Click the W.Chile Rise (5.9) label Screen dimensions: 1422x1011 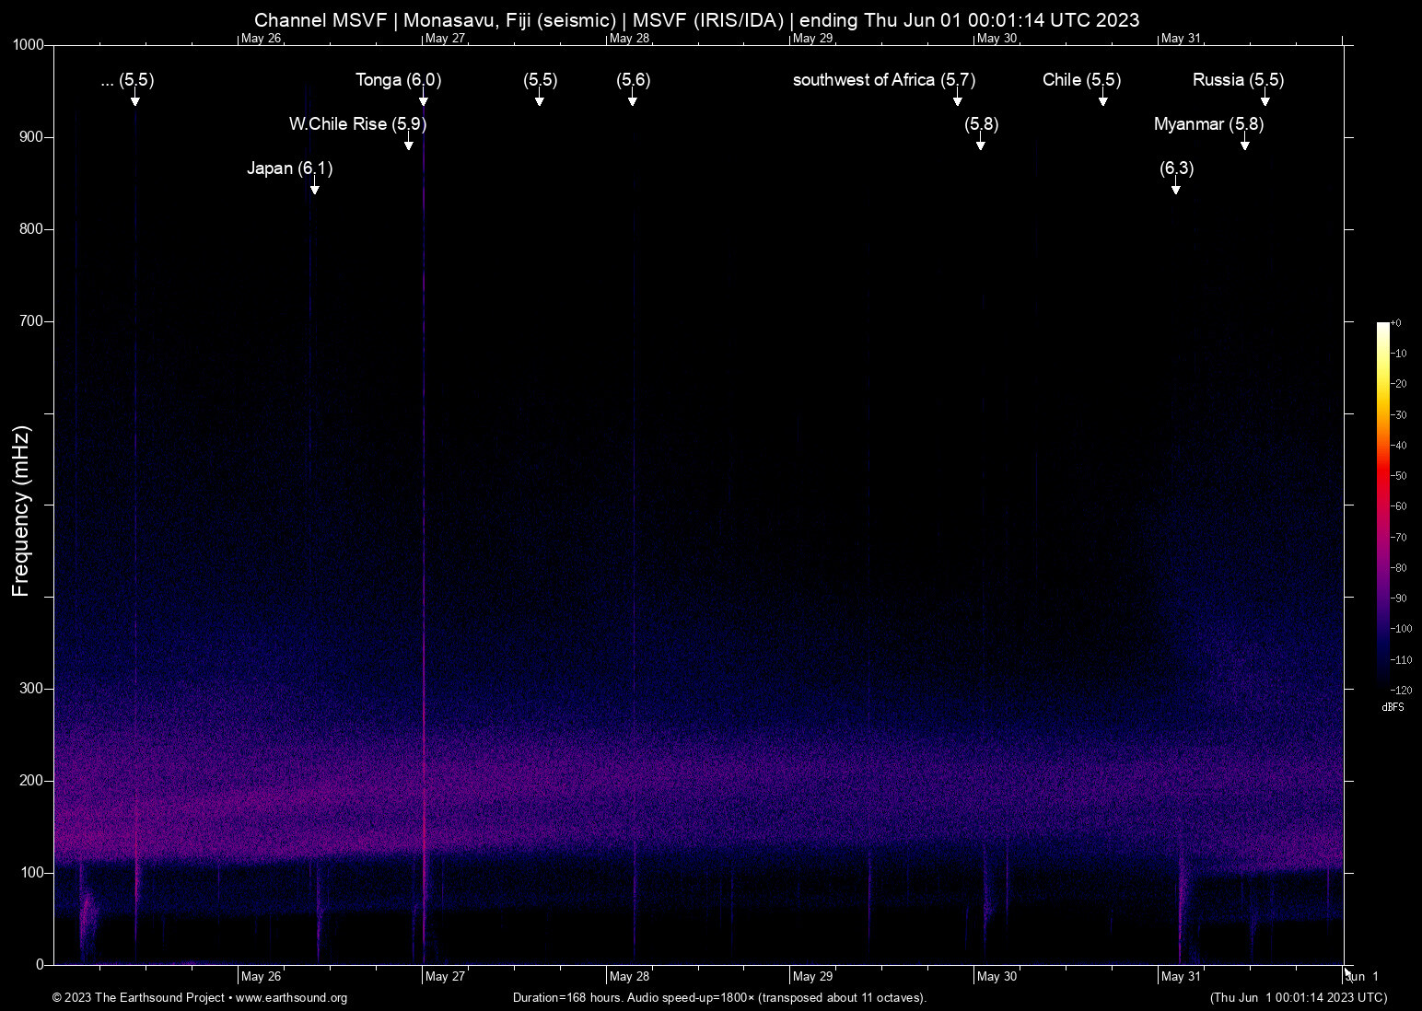pyautogui.click(x=357, y=123)
